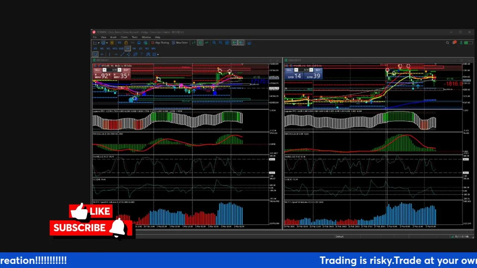Click the camera screenshot icon
The image size is (477, 268).
[x=249, y=43]
